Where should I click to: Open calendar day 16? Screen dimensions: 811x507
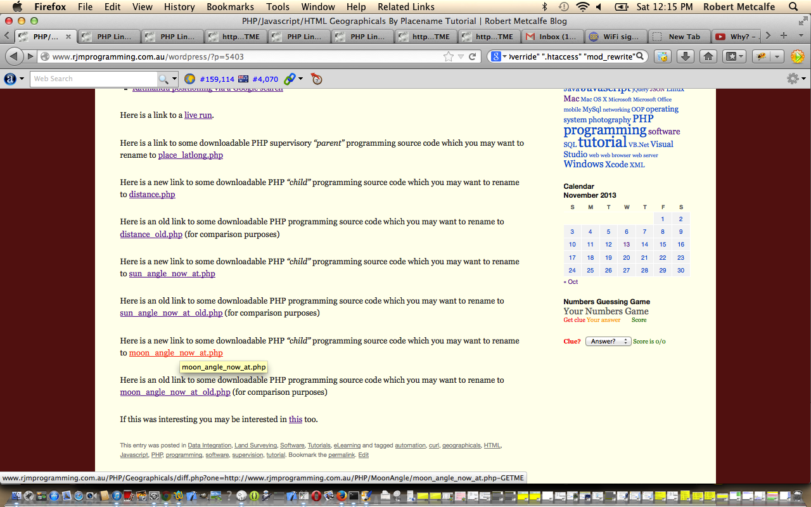681,244
